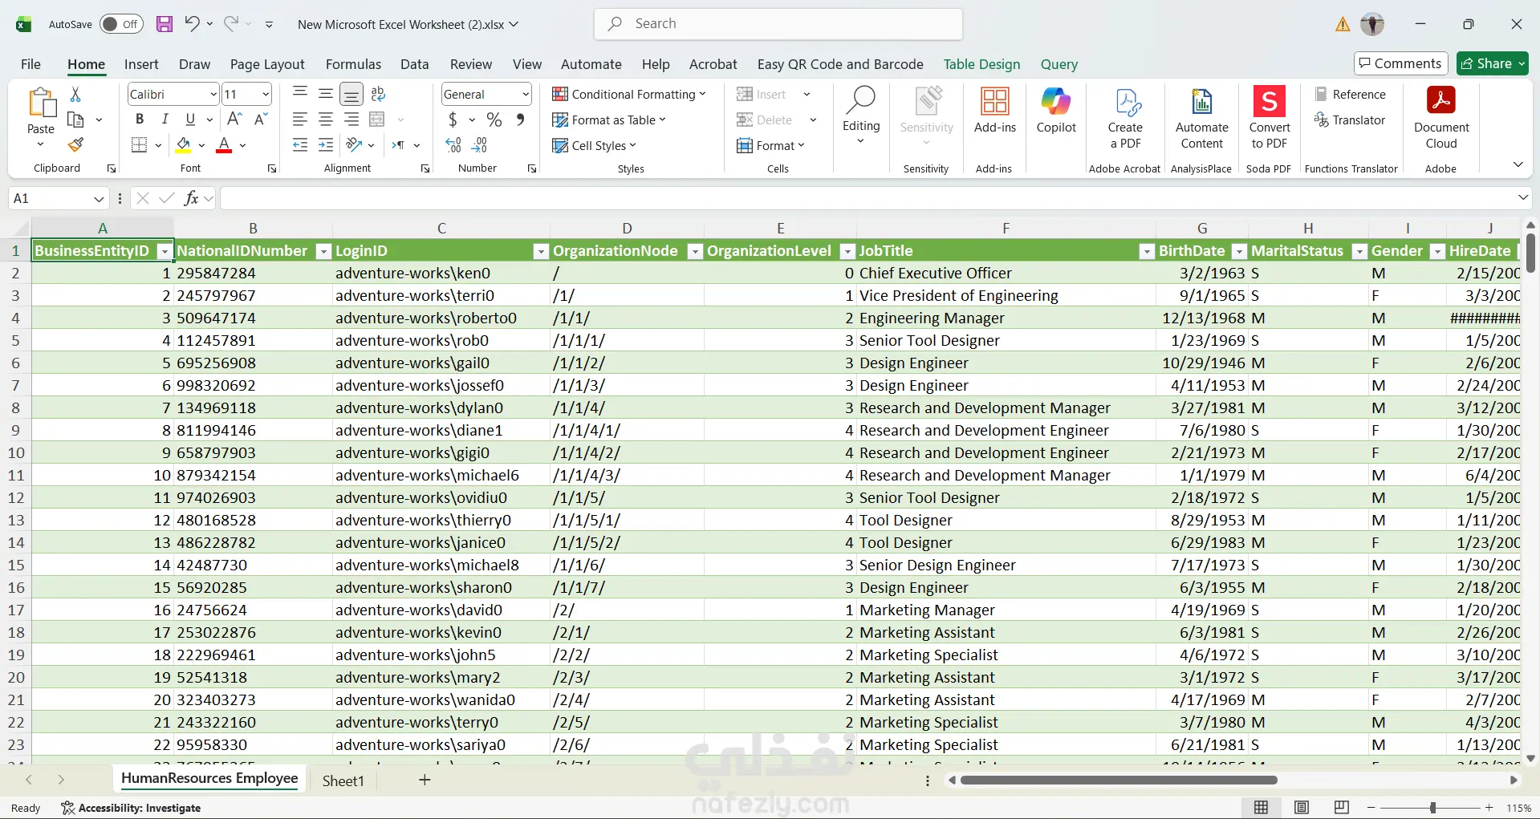Click the Share button

(1493, 63)
